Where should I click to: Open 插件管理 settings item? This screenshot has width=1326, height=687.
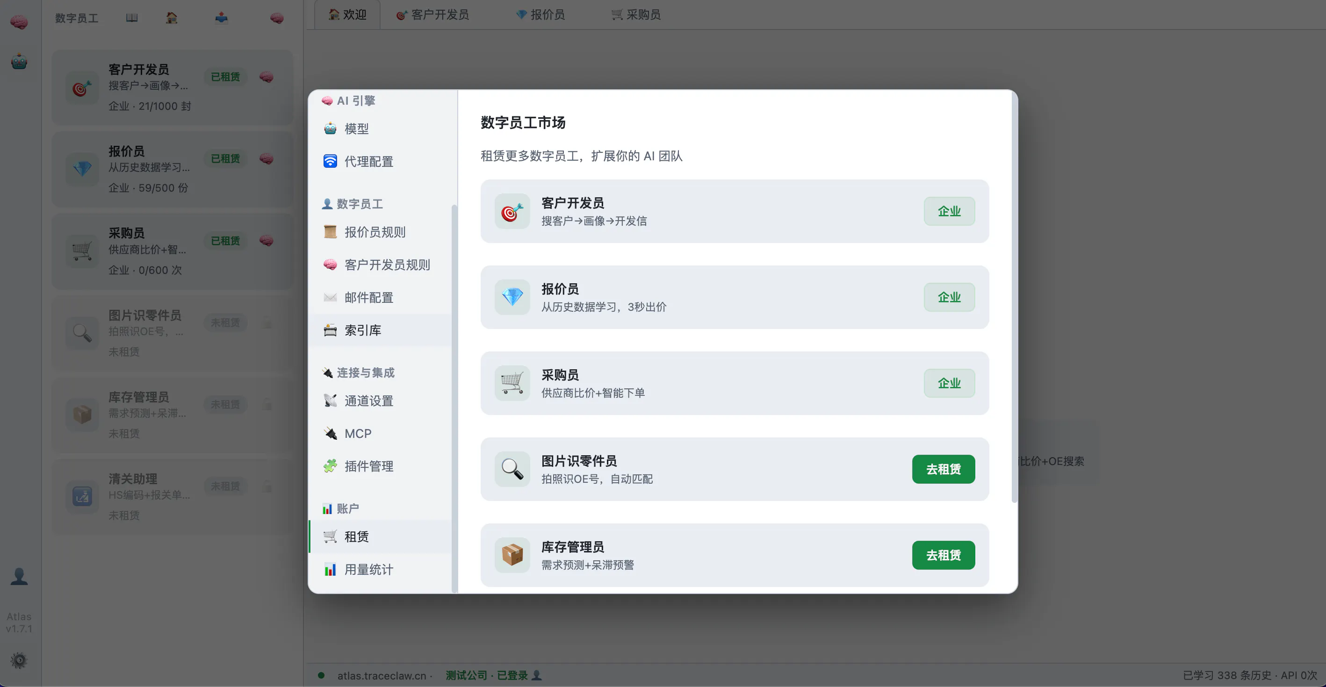380,466
